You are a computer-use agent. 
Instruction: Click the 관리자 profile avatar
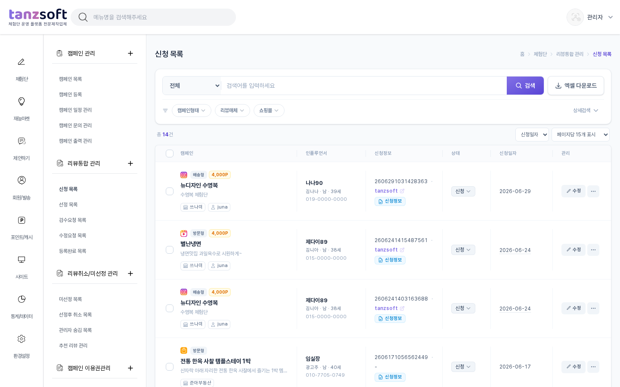[x=575, y=17]
